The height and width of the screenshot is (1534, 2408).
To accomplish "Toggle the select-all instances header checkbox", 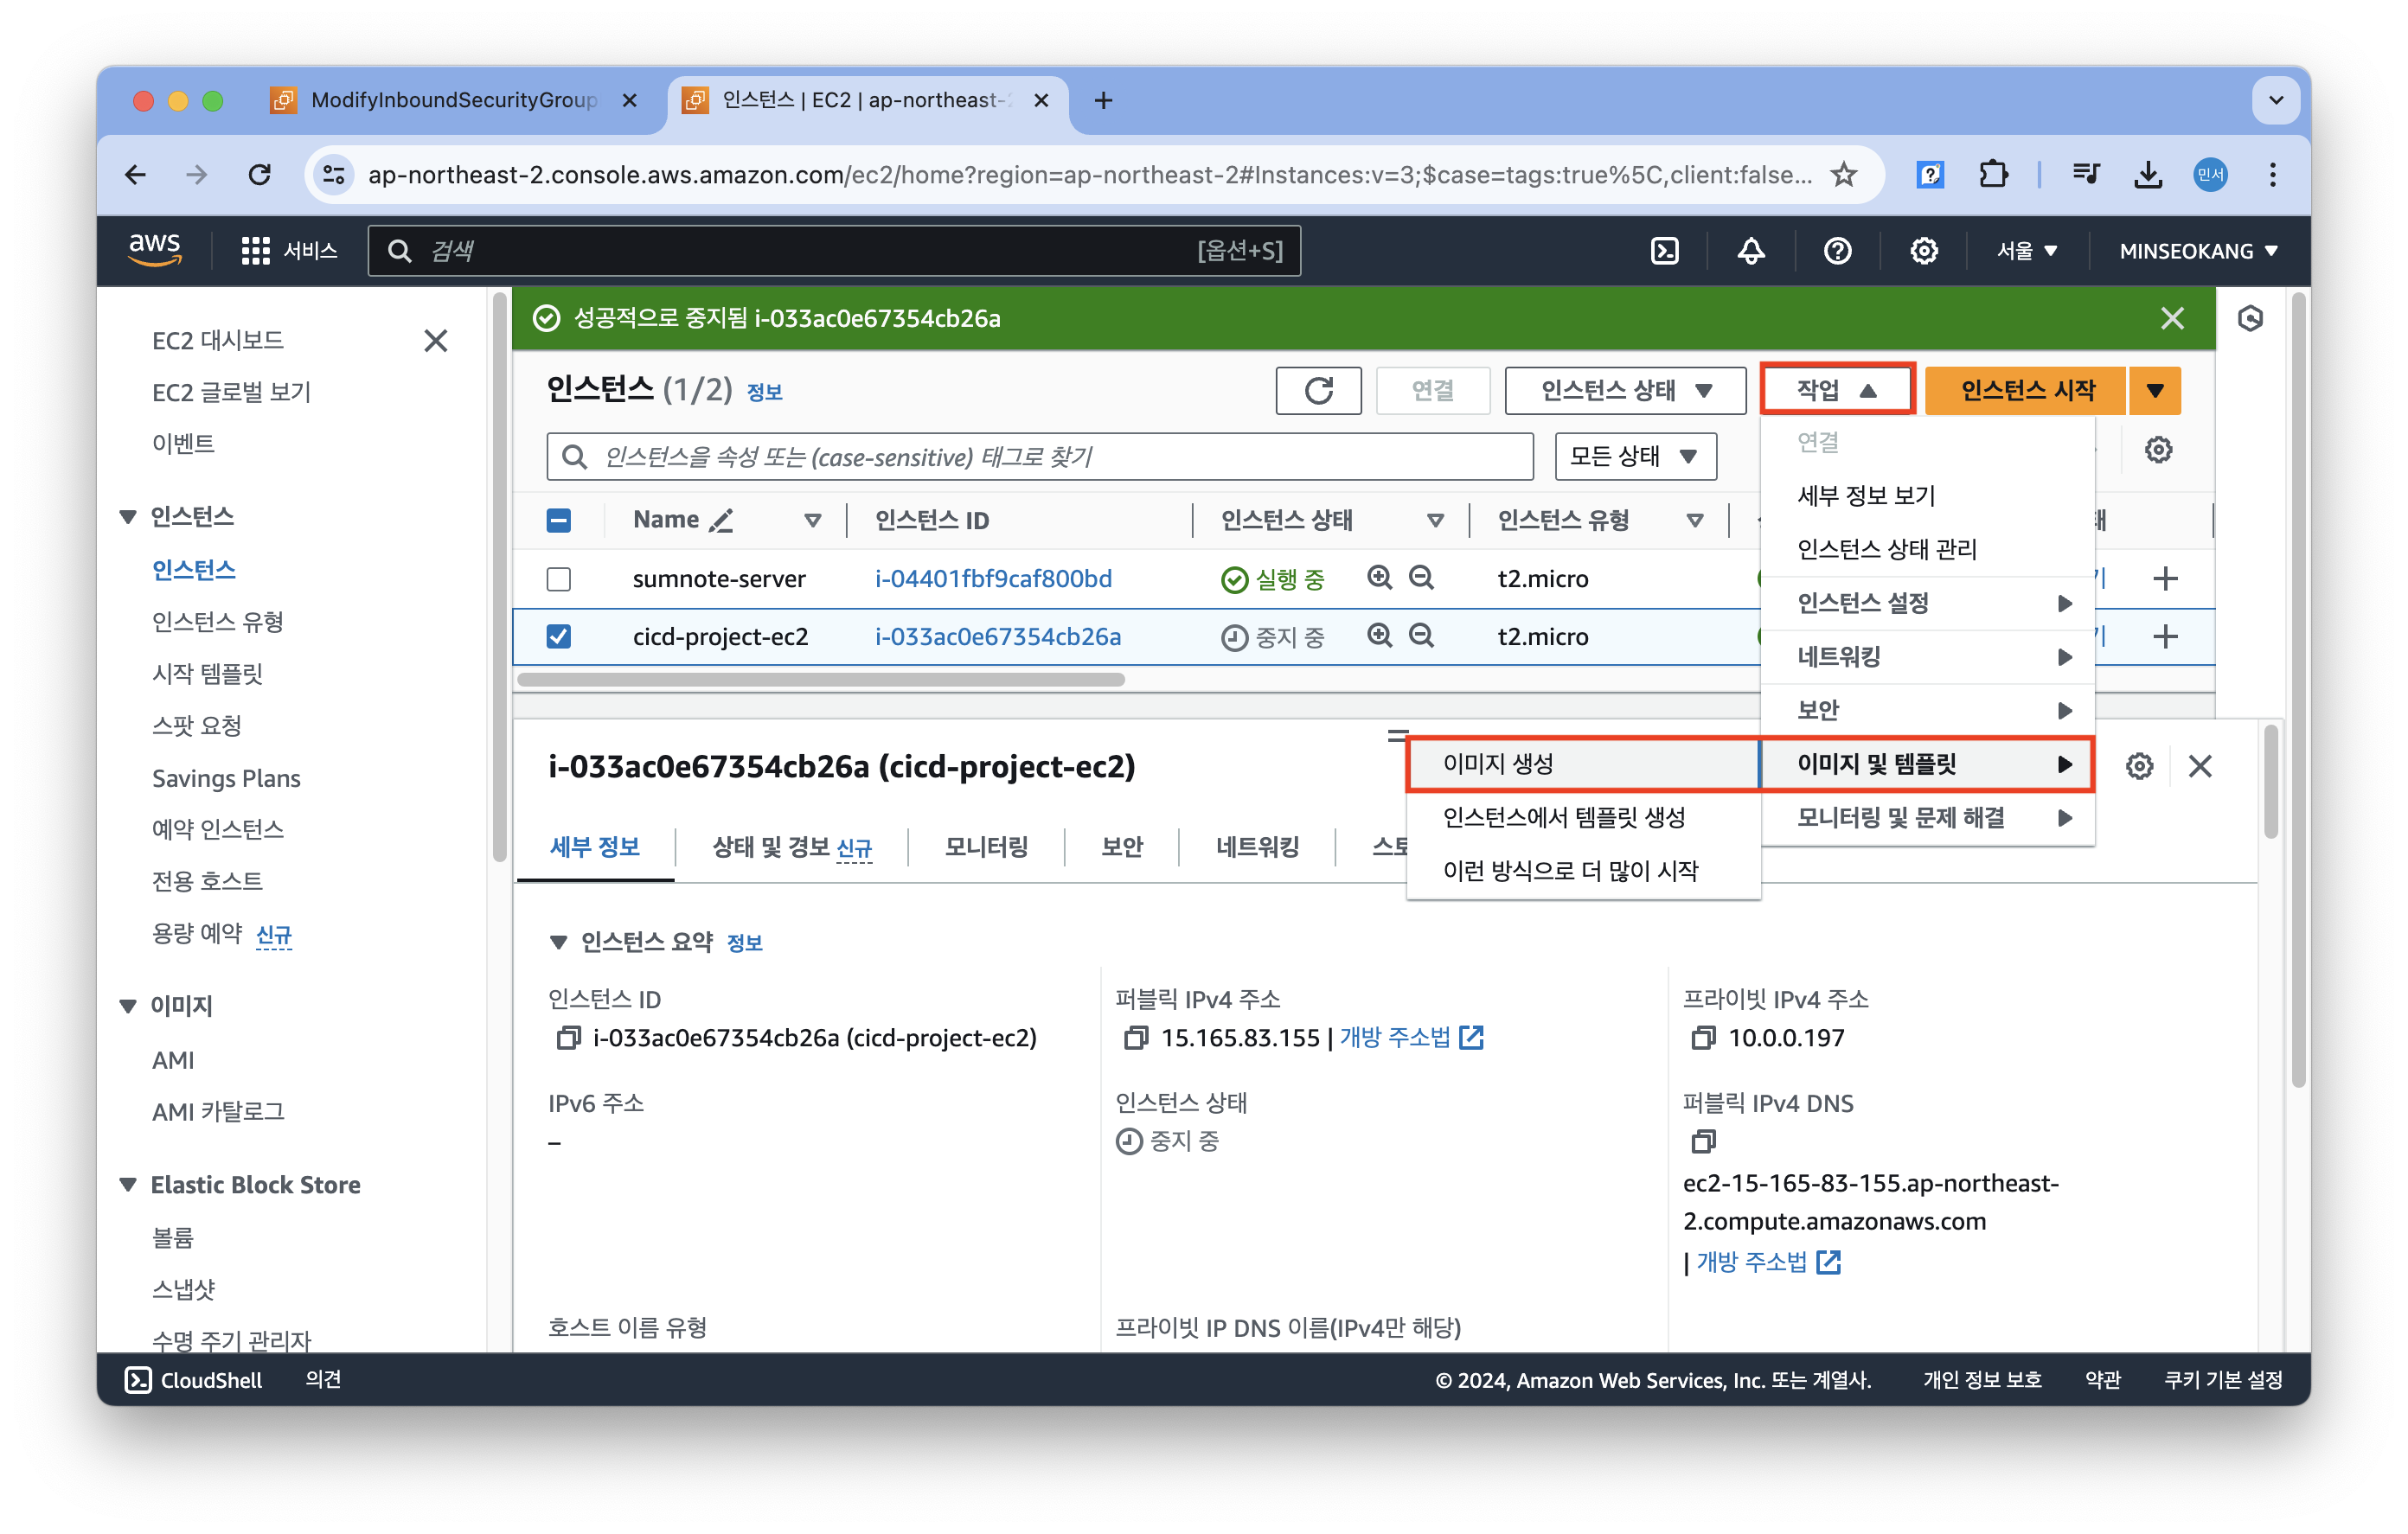I will (559, 520).
